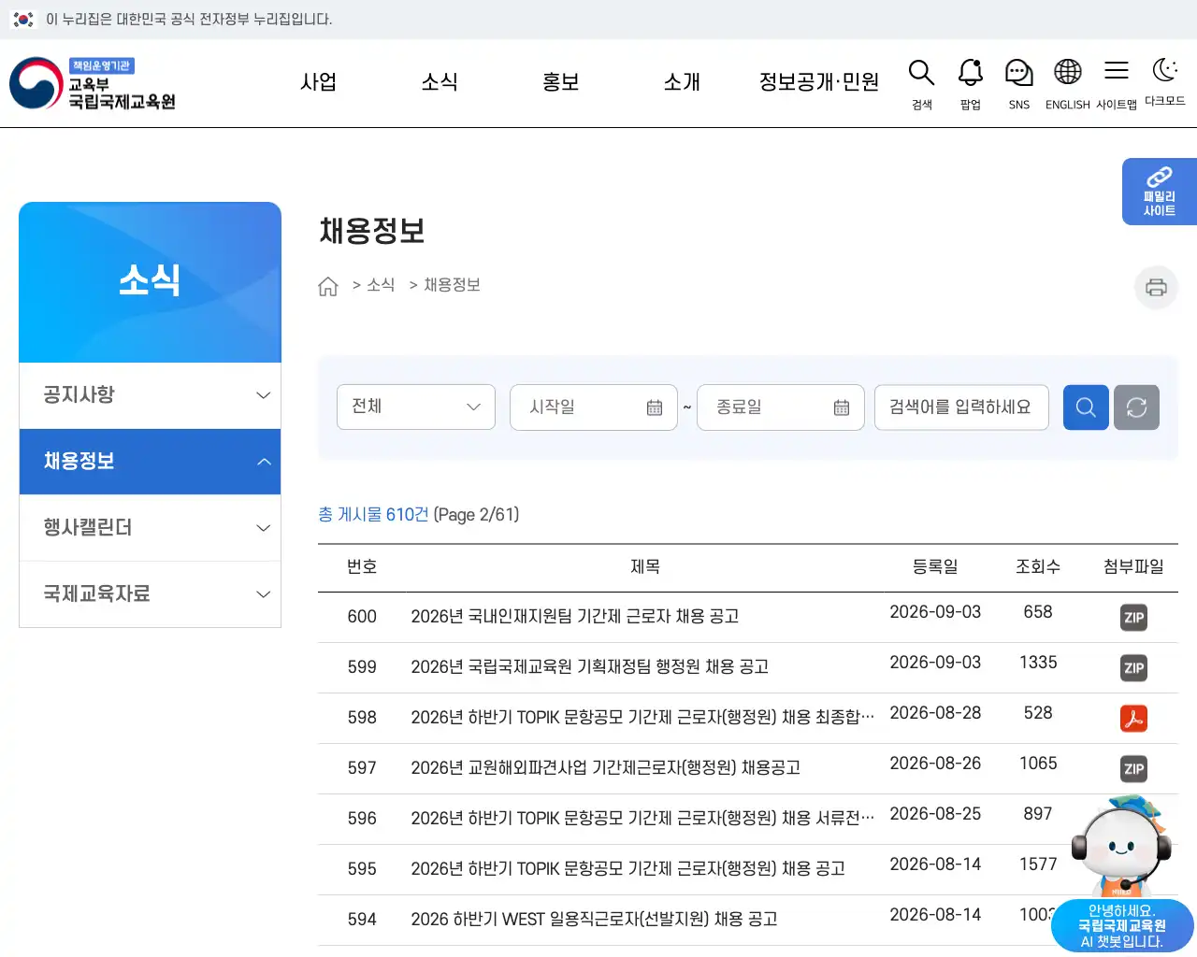
Task: Click the 소식 breadcrumb link
Action: tap(381, 285)
